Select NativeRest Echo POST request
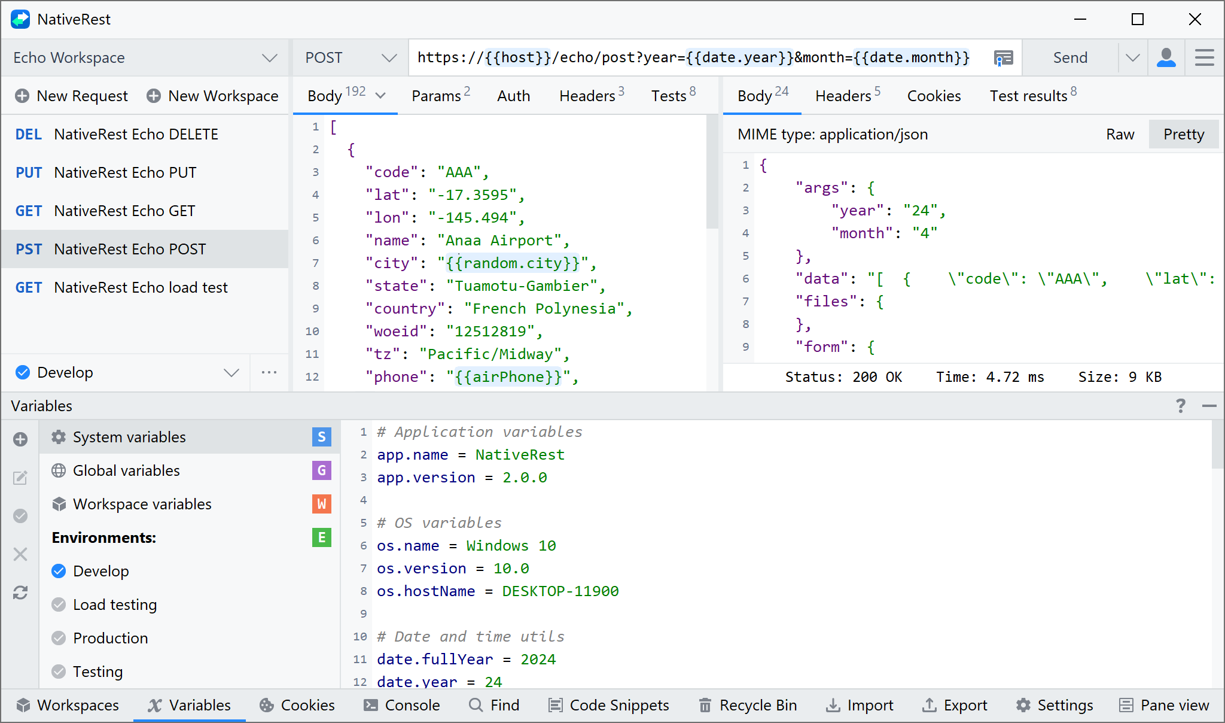The height and width of the screenshot is (723, 1225). point(145,249)
